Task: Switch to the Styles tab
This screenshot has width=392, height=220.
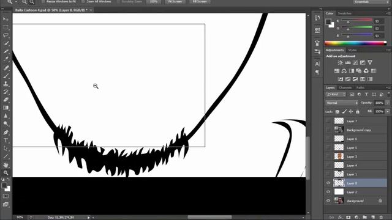Action: (x=352, y=50)
